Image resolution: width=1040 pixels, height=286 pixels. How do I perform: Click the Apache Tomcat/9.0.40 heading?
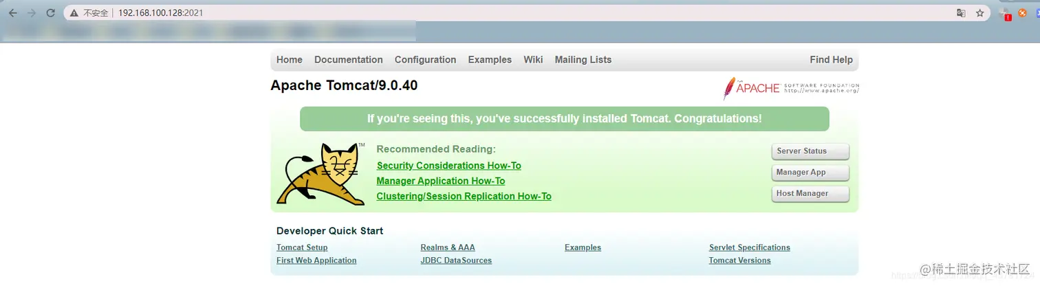pyautogui.click(x=344, y=85)
